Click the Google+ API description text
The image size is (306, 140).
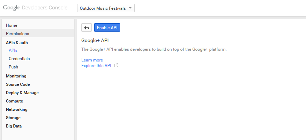(x=154, y=49)
